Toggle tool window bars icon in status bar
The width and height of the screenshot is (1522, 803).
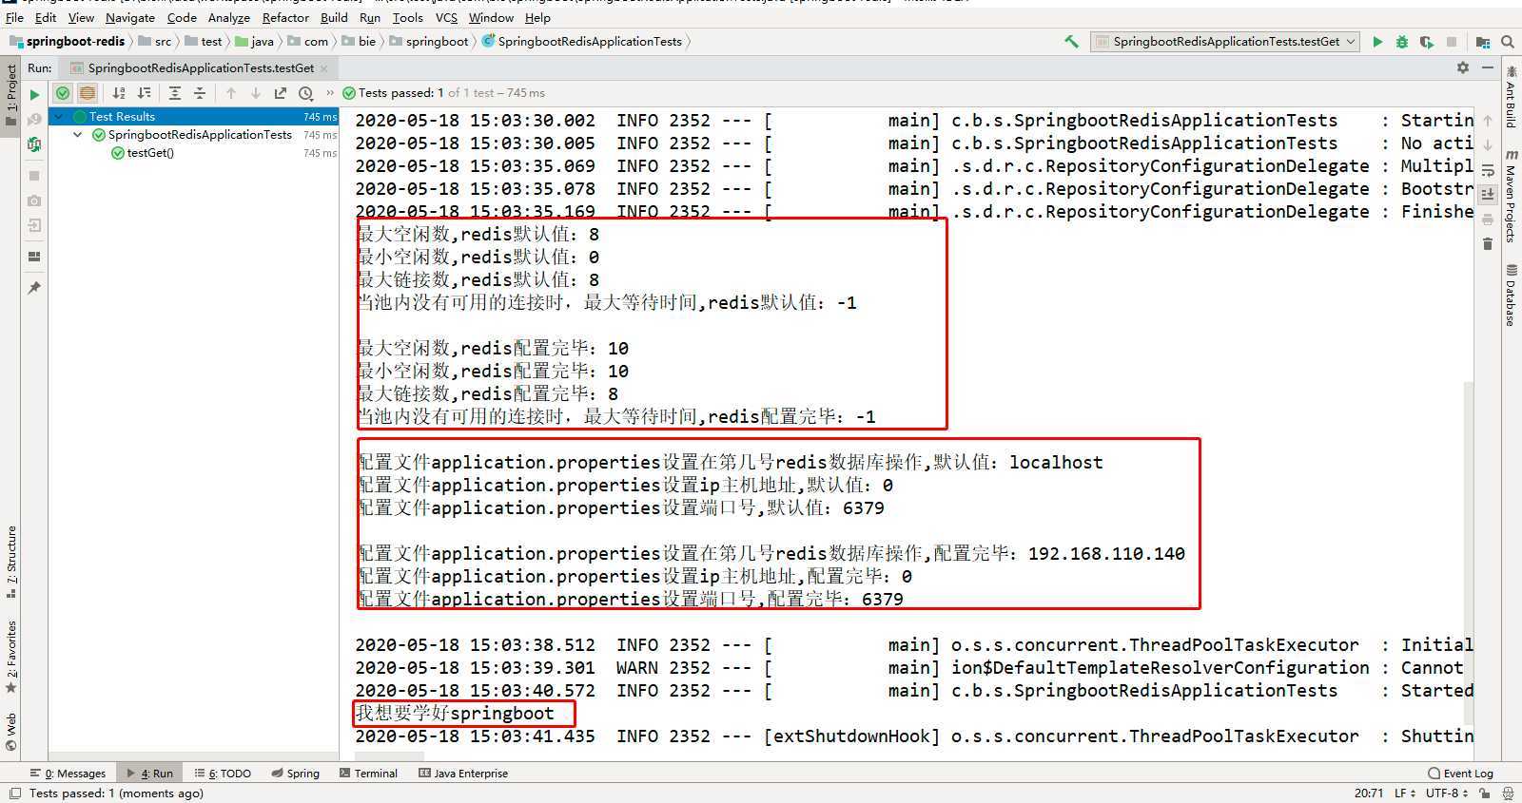tap(14, 793)
